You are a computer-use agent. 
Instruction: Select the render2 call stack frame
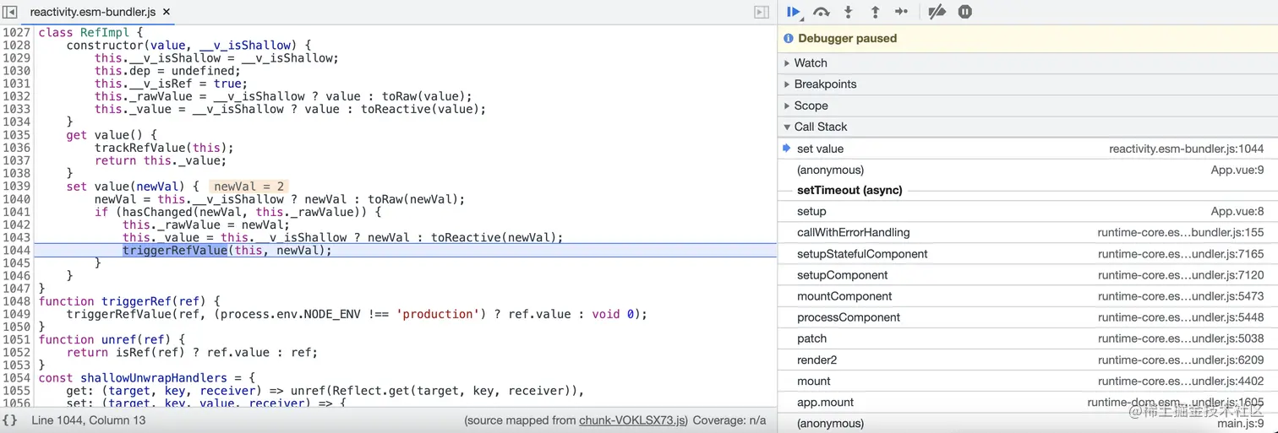tap(1027, 360)
